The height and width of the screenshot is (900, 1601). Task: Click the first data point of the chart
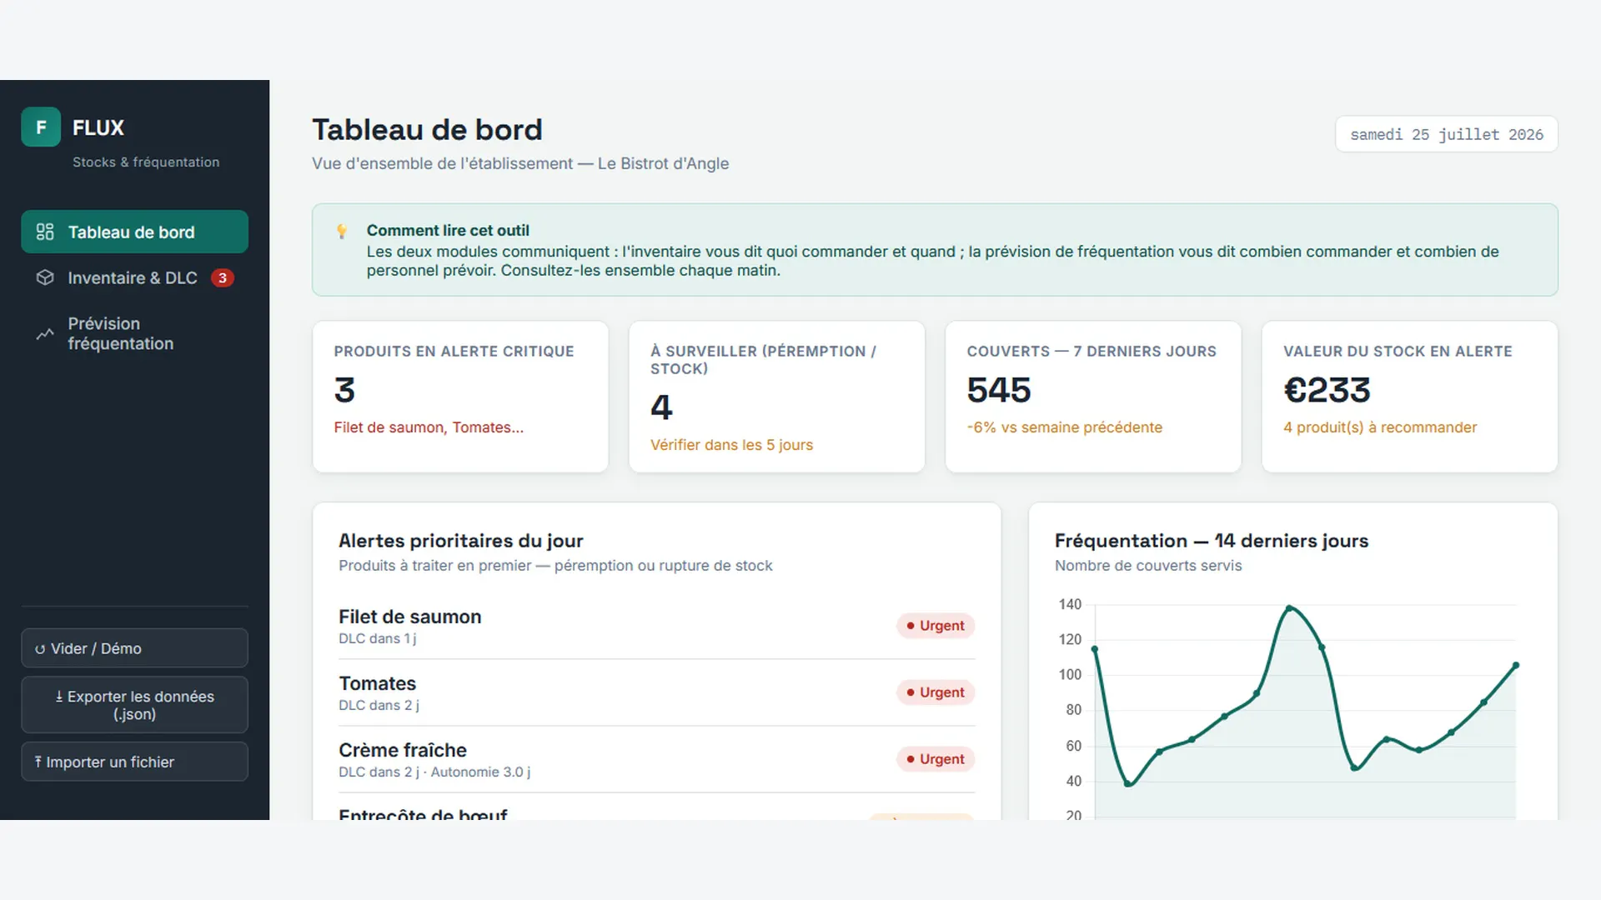pyautogui.click(x=1095, y=649)
